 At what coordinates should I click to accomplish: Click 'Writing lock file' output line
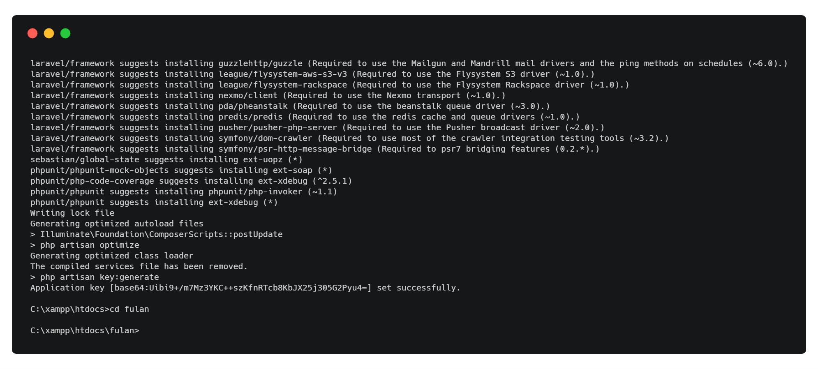(72, 213)
